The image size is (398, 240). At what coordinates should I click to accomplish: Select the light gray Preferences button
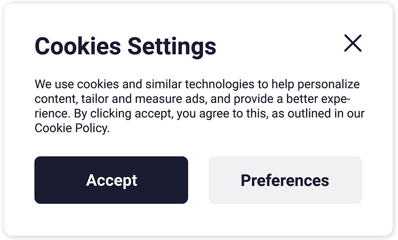pyautogui.click(x=285, y=180)
